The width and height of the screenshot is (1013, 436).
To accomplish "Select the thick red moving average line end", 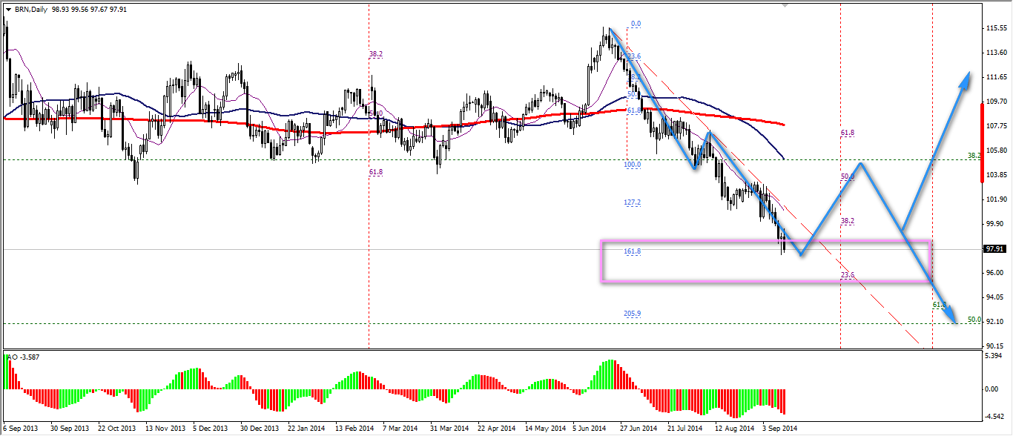I will click(783, 125).
